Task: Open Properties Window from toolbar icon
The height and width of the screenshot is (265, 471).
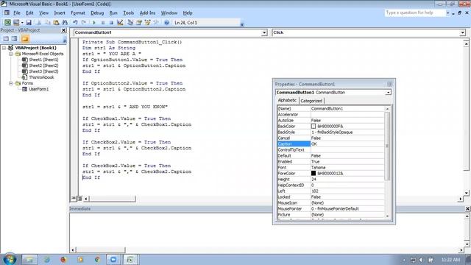Action: coord(139,23)
